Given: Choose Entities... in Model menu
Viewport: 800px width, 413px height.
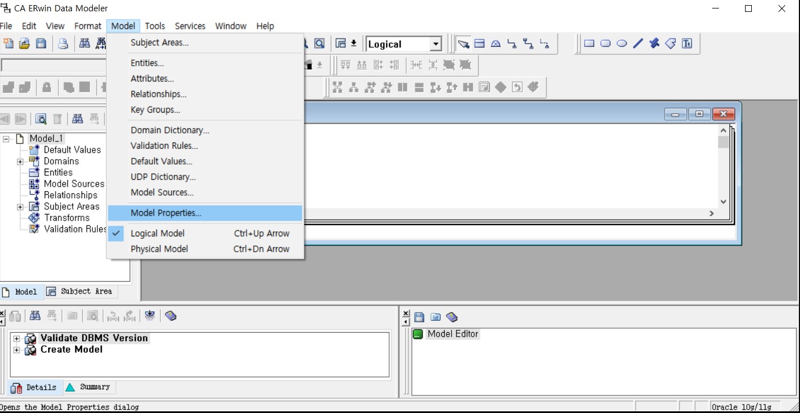Looking at the screenshot, I should tap(205, 63).
